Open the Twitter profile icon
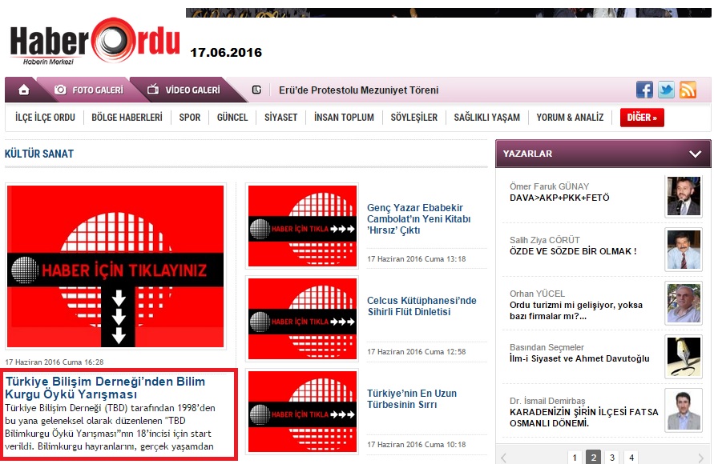Viewport: 714px width, 464px height. [x=666, y=90]
